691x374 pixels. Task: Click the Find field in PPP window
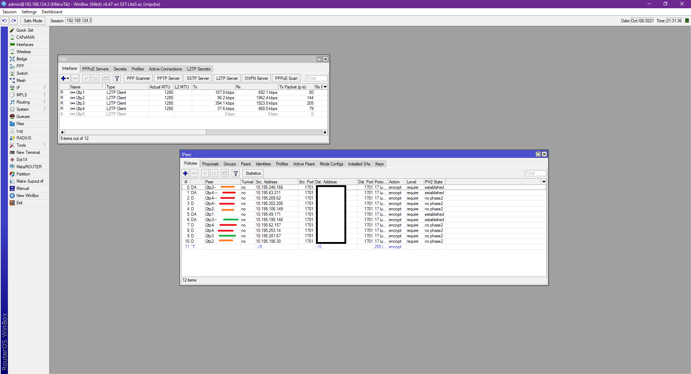pyautogui.click(x=316, y=78)
